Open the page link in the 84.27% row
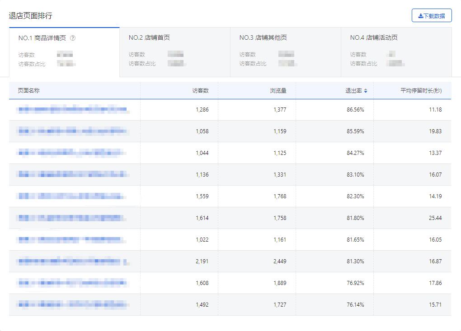This screenshot has width=461, height=331. pyautogui.click(x=72, y=153)
